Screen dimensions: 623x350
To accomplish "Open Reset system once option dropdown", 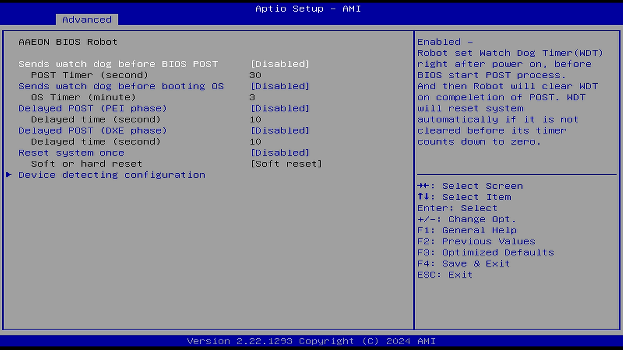I will coord(280,153).
